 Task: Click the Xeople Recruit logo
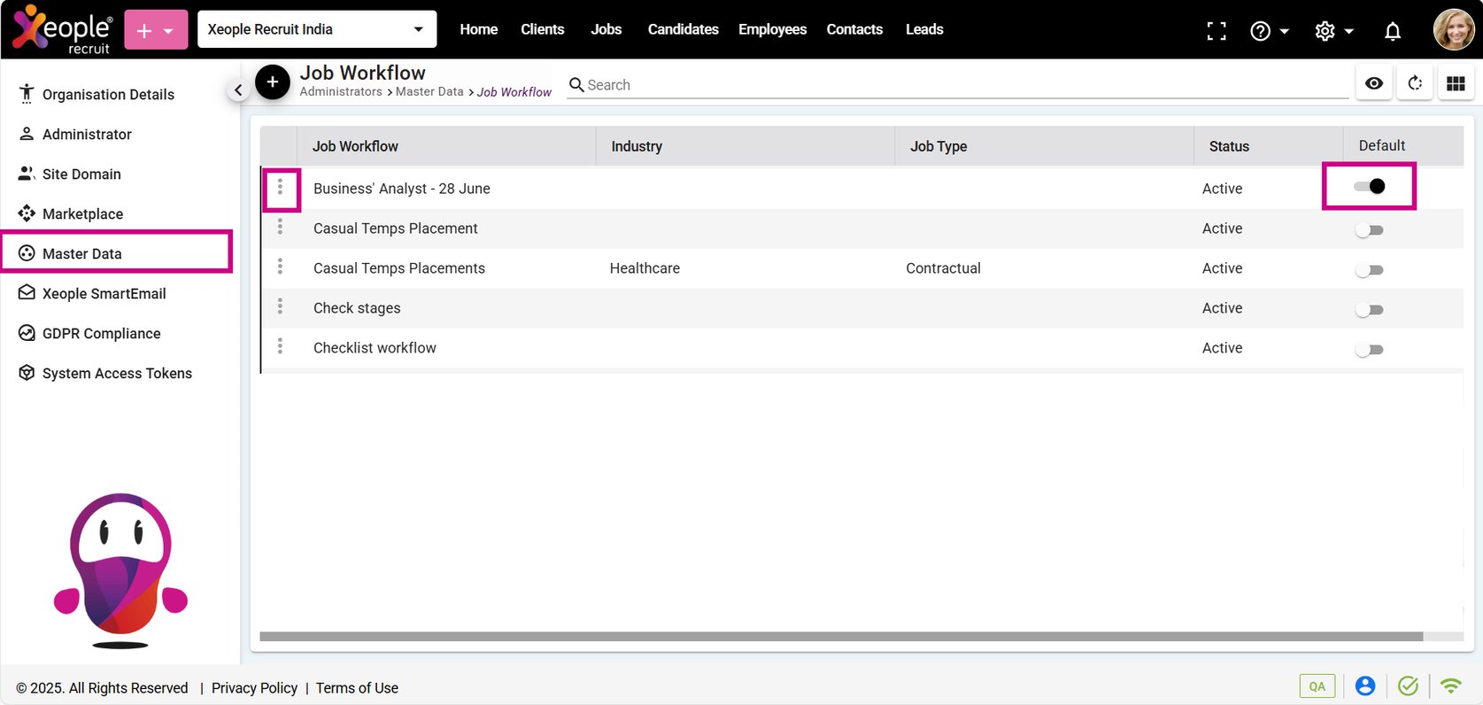click(63, 29)
